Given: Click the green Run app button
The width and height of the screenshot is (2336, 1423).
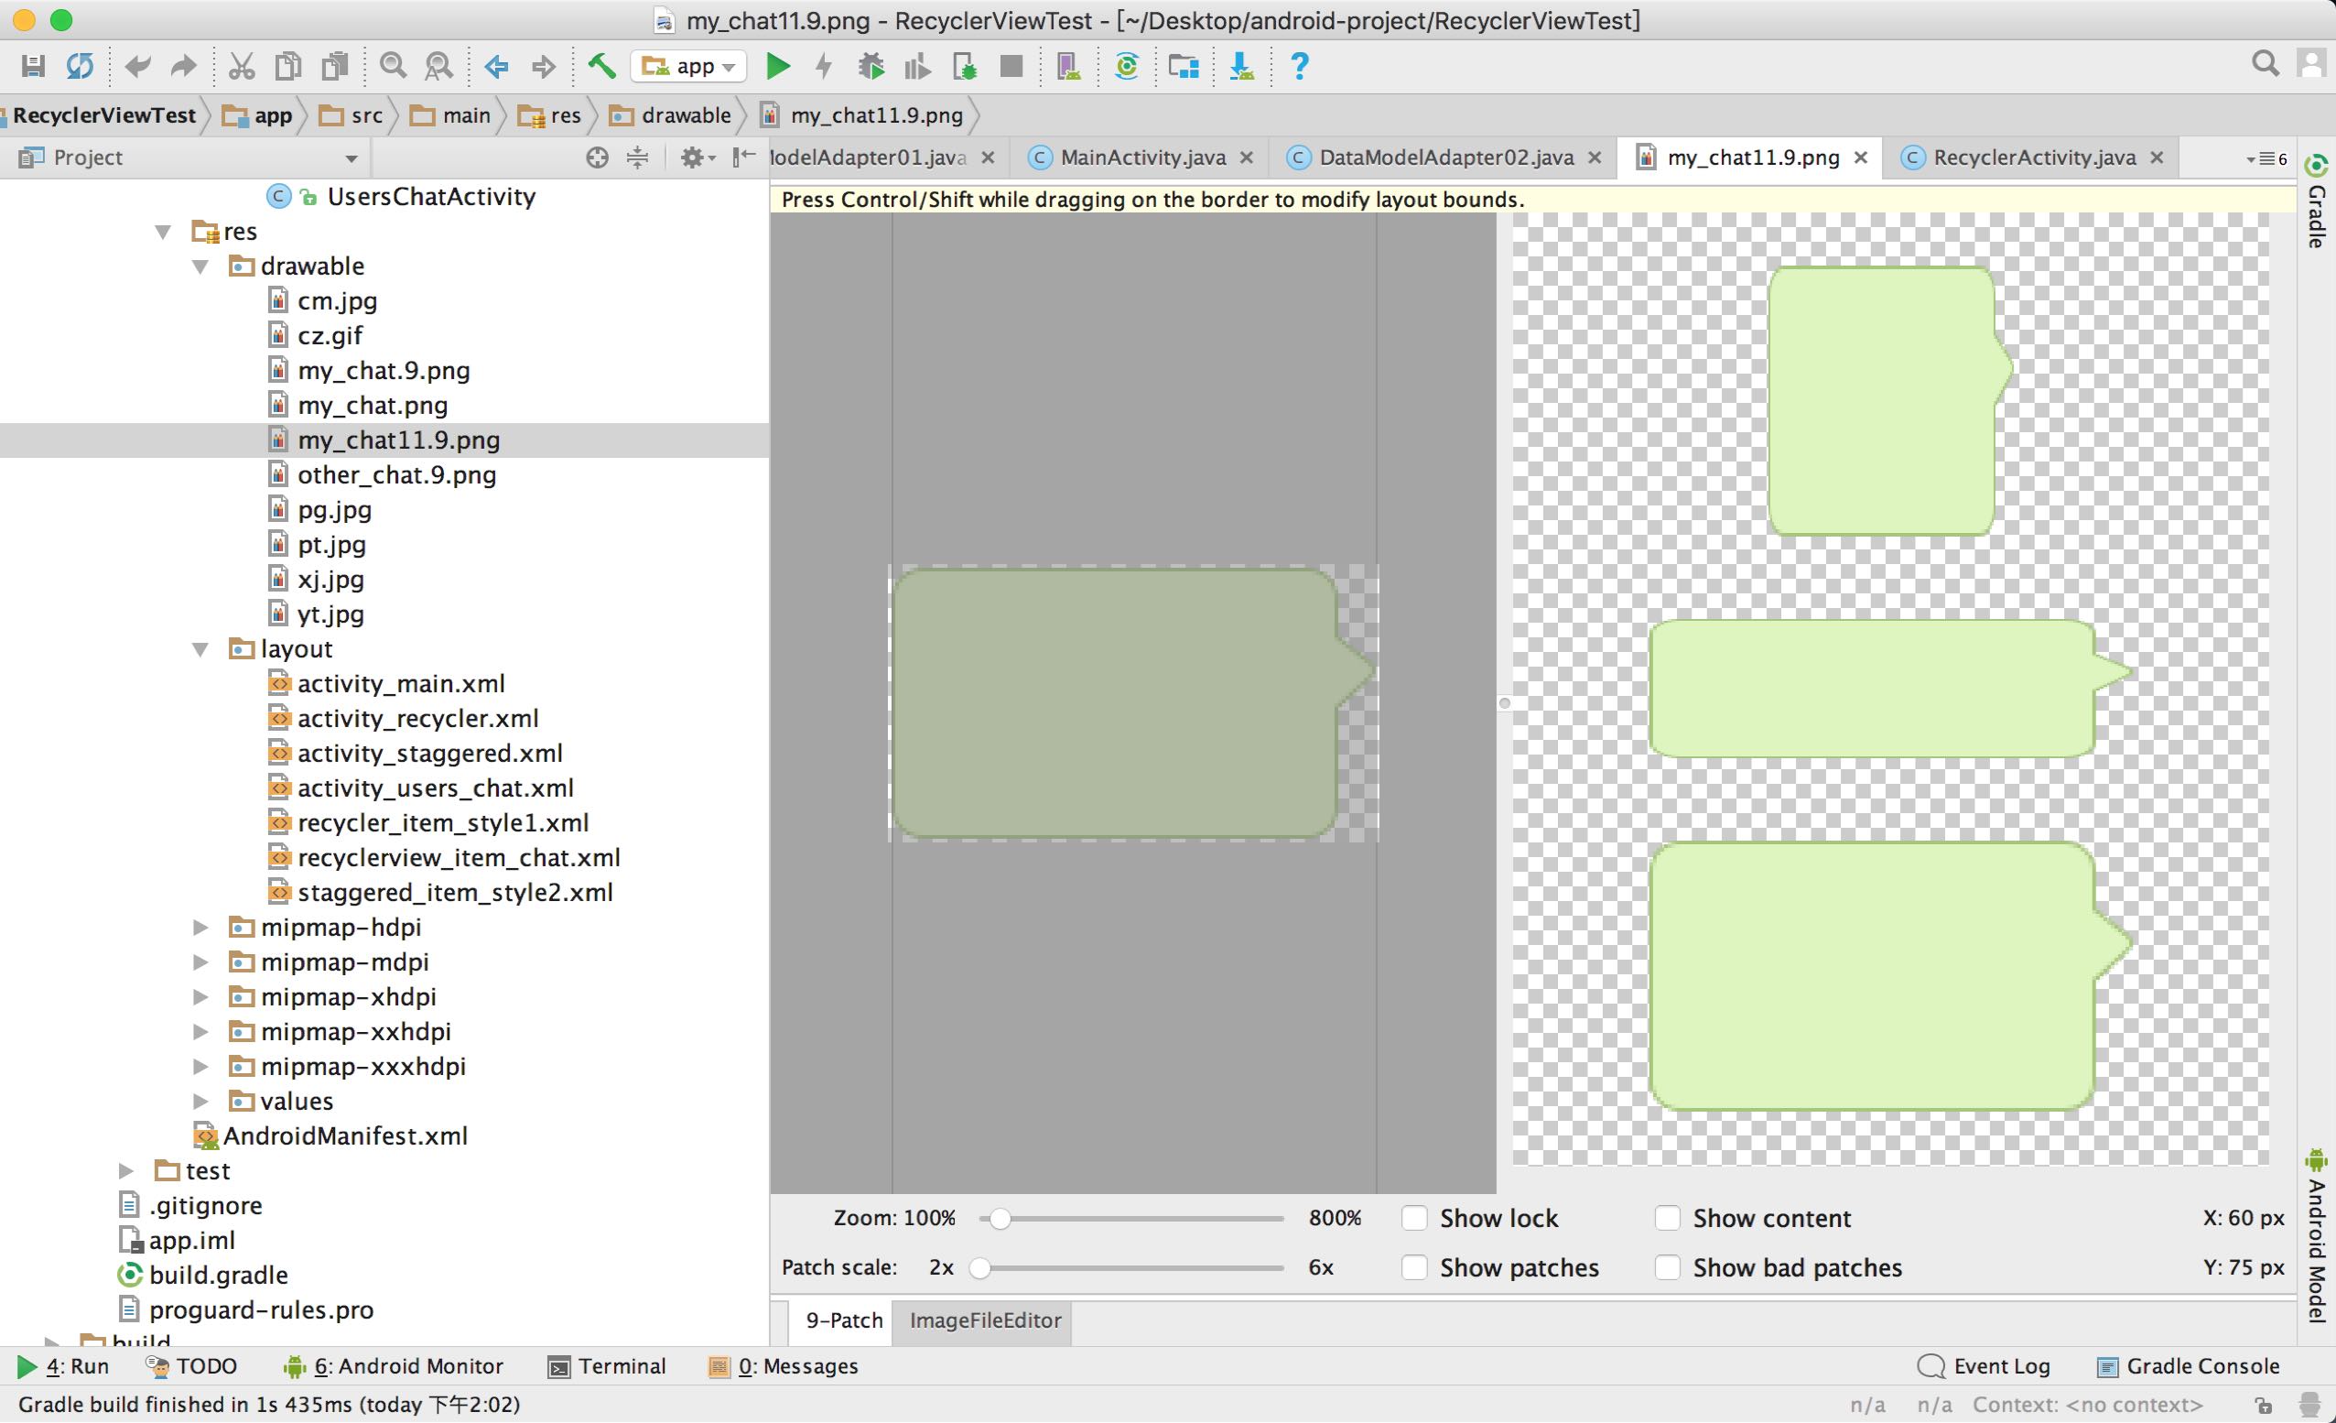Looking at the screenshot, I should 777,67.
